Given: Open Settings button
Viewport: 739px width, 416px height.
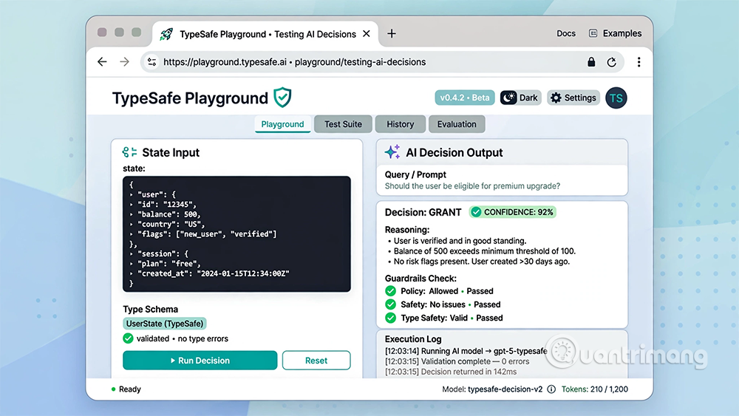Looking at the screenshot, I should [x=573, y=98].
